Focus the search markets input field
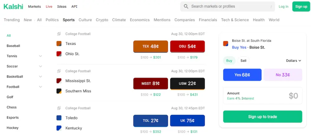The width and height of the screenshot is (311, 136). tap(228, 6)
